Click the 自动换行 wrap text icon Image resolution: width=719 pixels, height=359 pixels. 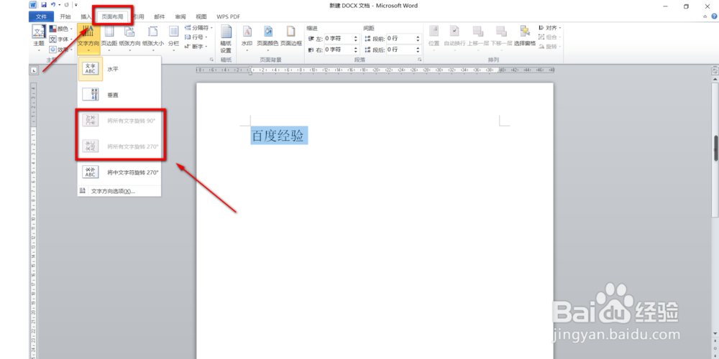(454, 37)
